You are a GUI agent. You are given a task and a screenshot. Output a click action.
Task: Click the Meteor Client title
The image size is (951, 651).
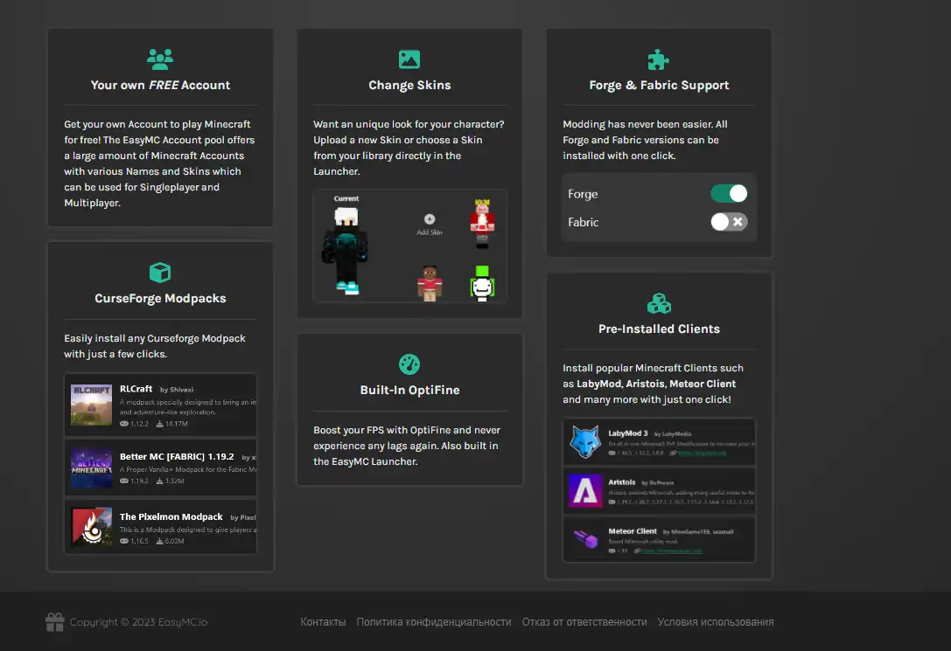tap(633, 531)
